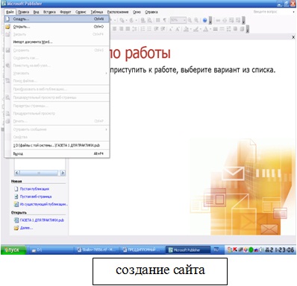Click the zoom in magnifier icon
This screenshot has width=297, height=286.
coord(196,20)
